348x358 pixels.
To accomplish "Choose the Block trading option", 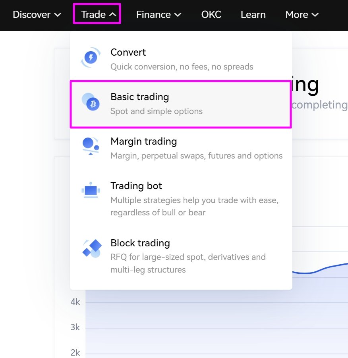I will [x=181, y=256].
